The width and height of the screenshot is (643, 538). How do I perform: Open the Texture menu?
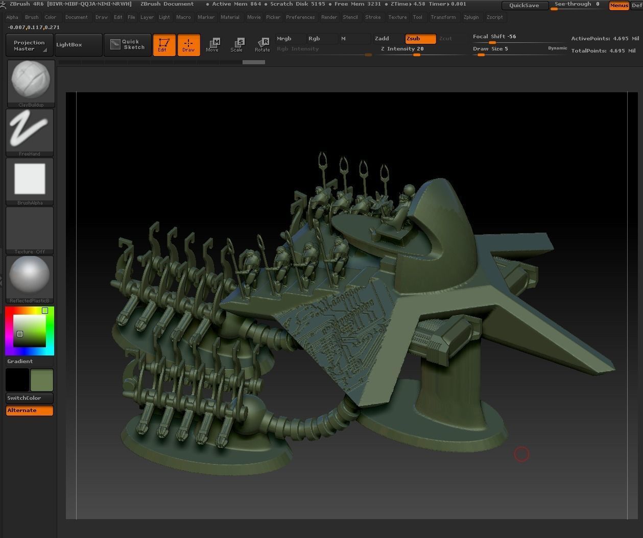click(x=397, y=17)
